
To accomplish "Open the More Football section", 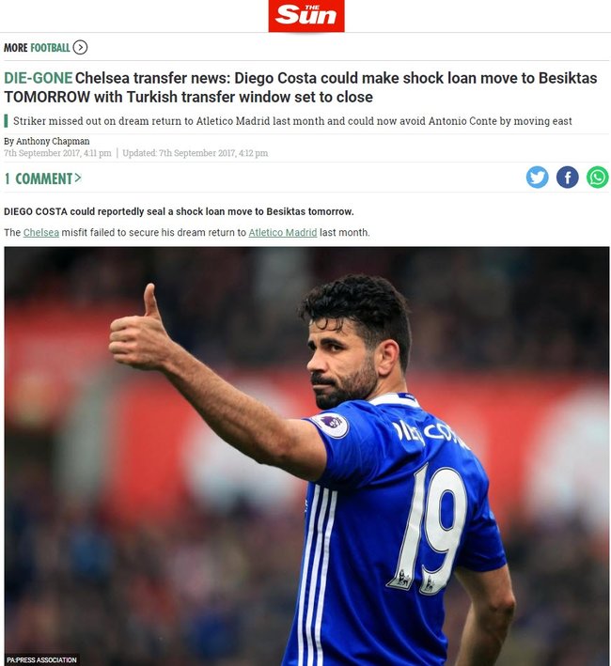I will click(x=37, y=48).
